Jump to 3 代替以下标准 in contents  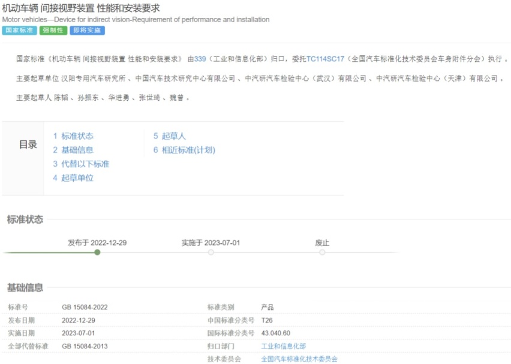pyautogui.click(x=81, y=164)
